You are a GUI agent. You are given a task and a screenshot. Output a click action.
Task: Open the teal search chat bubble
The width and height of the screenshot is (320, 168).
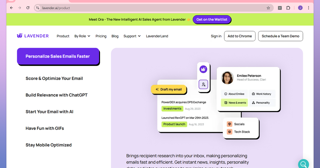pyautogui.click(x=303, y=164)
